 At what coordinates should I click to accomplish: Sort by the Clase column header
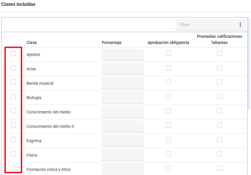32,43
